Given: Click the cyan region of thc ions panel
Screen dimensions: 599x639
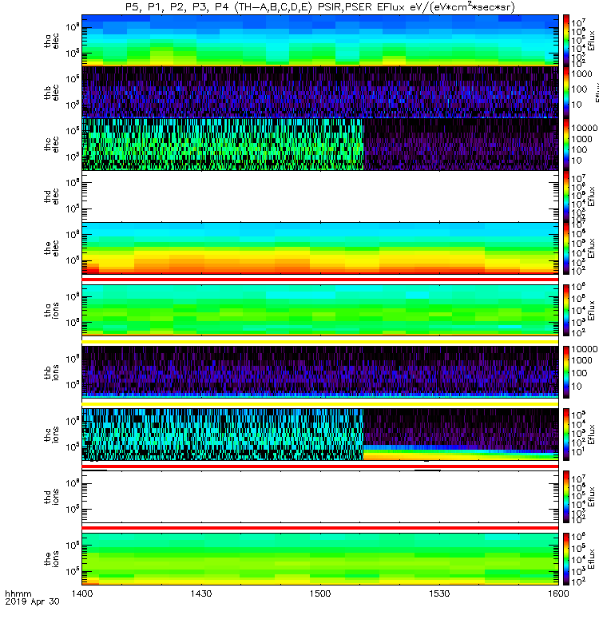Looking at the screenshot, I should coord(222,435).
